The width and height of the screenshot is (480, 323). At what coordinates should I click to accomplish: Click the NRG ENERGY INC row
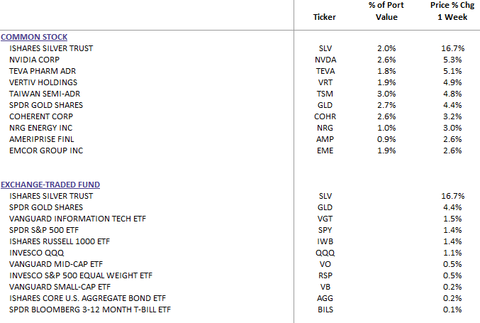38,128
